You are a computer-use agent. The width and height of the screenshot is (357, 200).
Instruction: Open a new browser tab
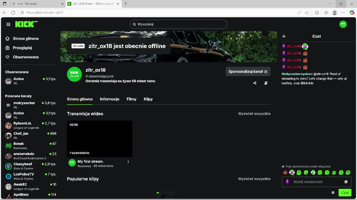pyautogui.click(x=126, y=4)
